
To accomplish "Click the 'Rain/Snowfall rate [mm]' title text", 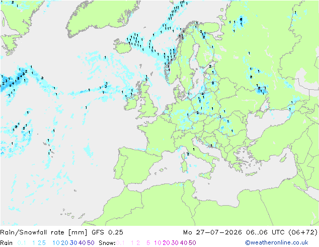I will (x=44, y=232).
